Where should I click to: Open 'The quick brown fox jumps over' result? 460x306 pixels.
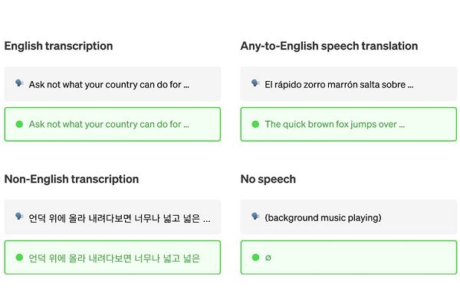tap(334, 124)
